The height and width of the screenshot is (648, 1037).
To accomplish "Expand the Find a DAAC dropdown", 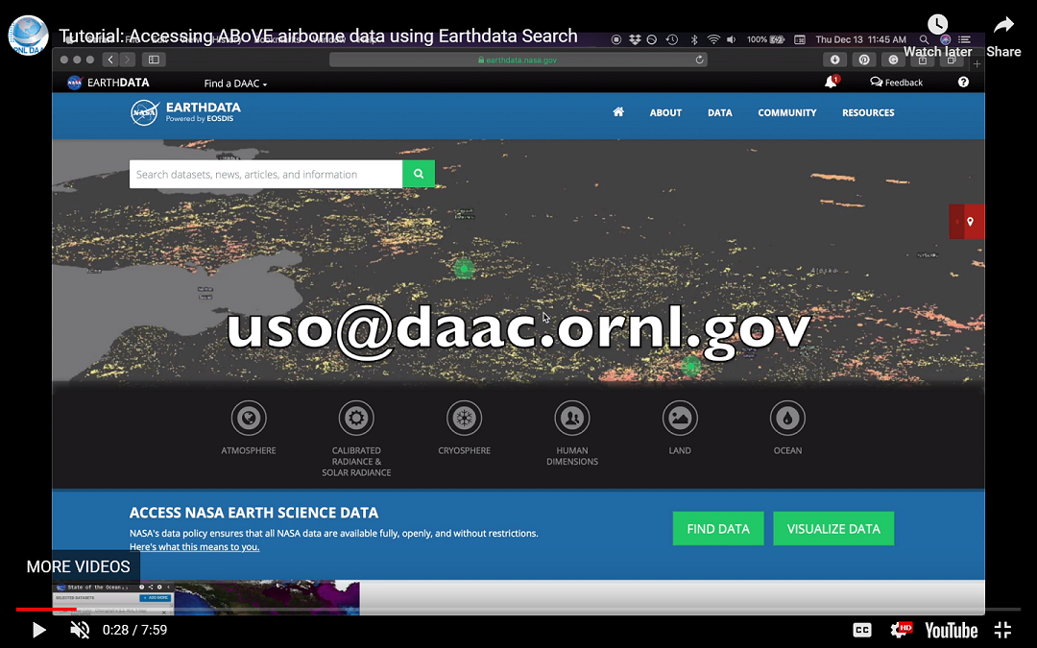I will pyautogui.click(x=235, y=84).
